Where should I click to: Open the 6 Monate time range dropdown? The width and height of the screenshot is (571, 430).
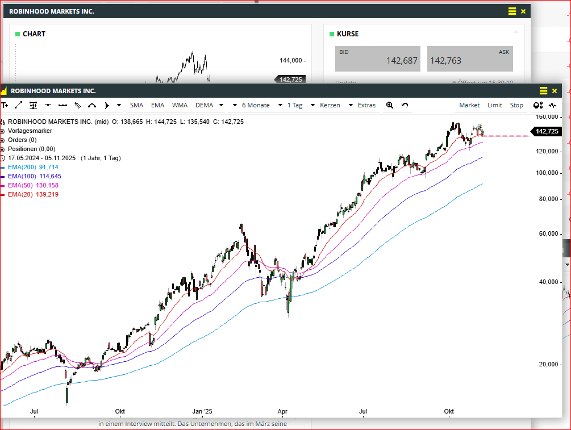click(x=262, y=105)
